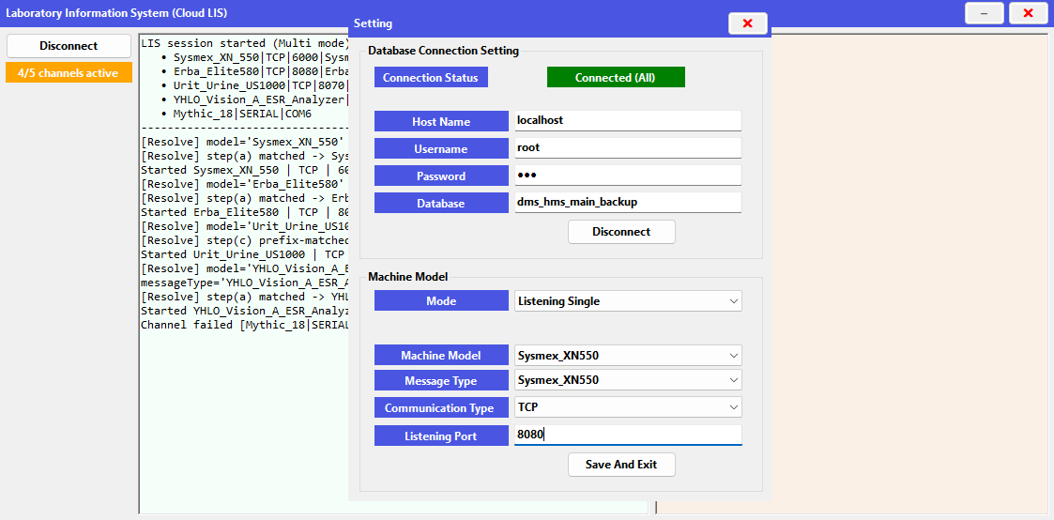Click the Sysmex_XN_550|TCP|6000 log entry
The height and width of the screenshot is (520, 1054).
[x=261, y=58]
